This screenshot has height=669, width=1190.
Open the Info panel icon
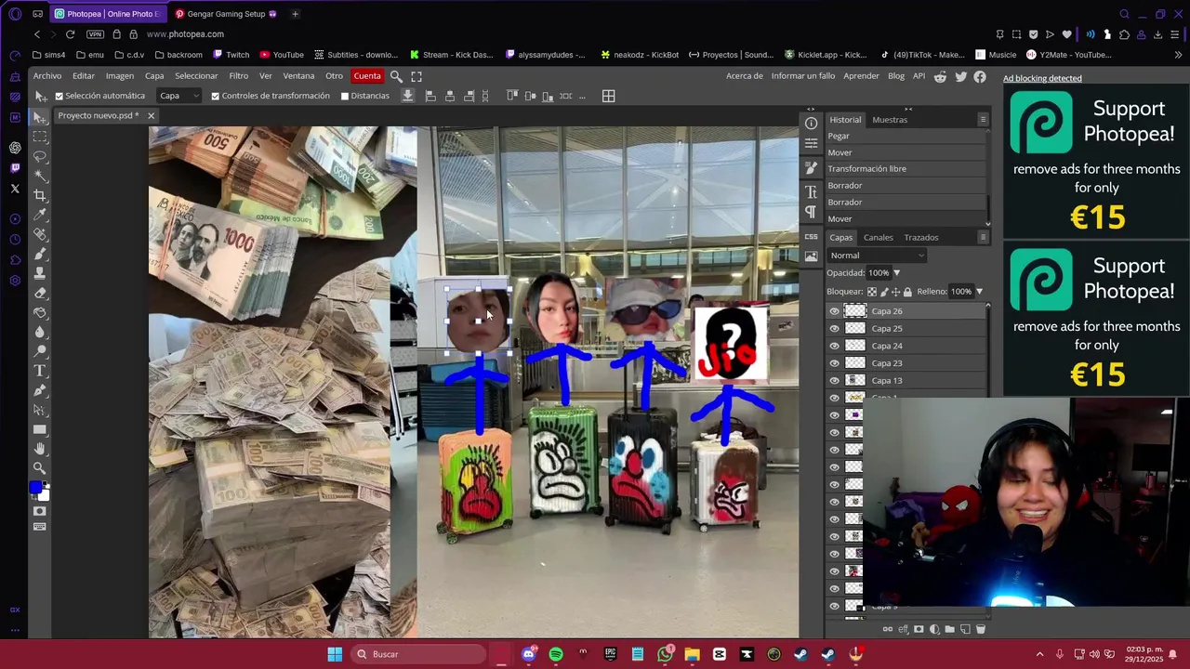pos(811,123)
